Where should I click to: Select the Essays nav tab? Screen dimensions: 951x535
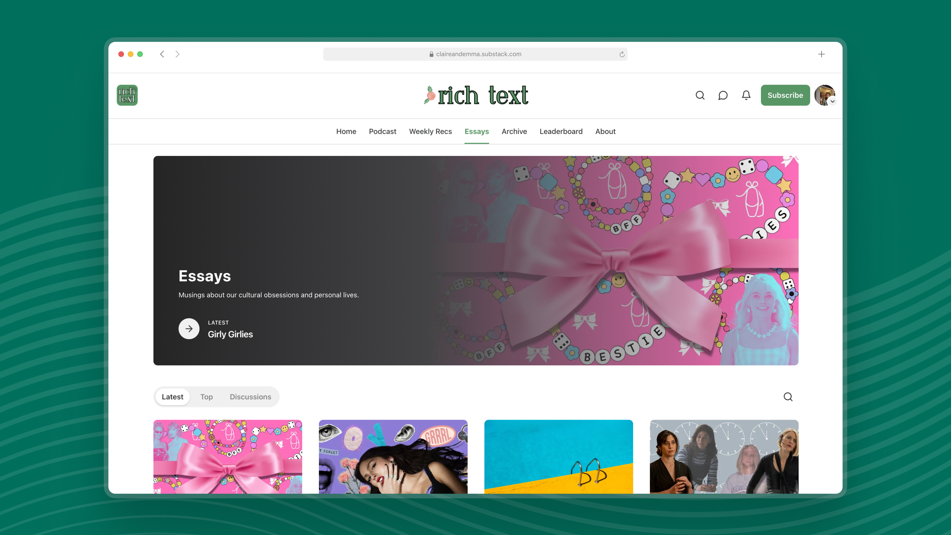click(x=477, y=131)
